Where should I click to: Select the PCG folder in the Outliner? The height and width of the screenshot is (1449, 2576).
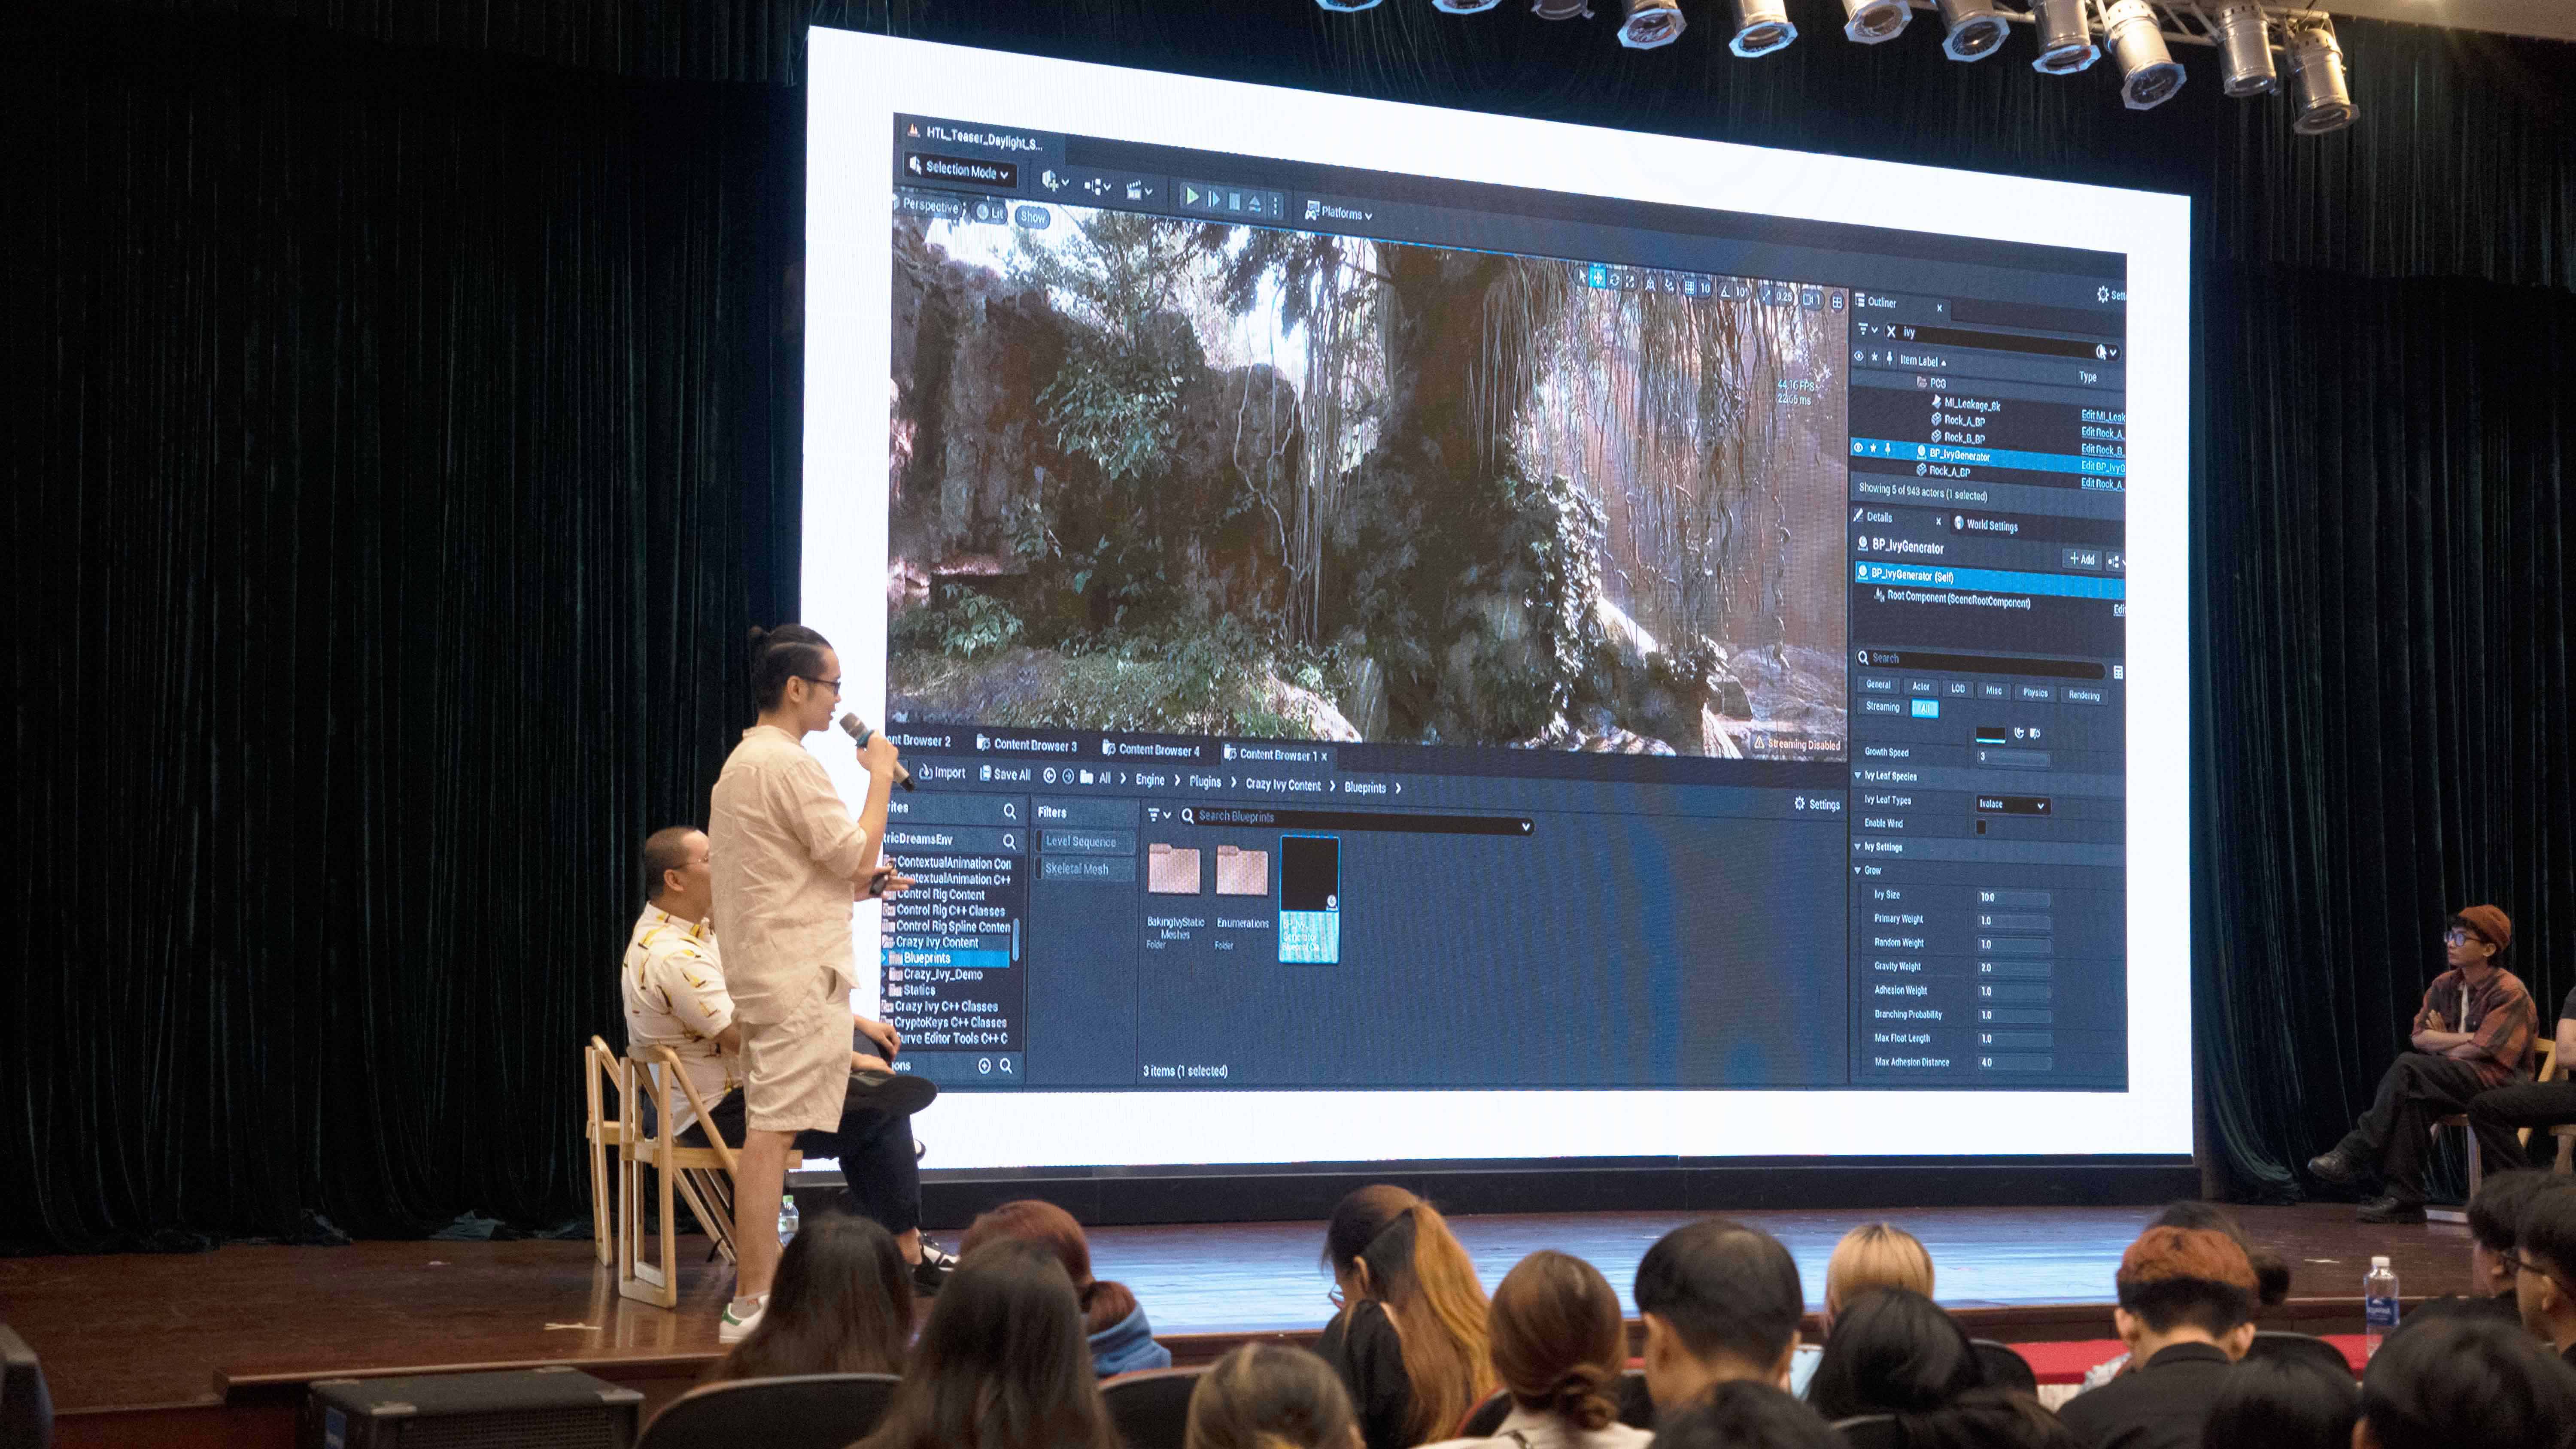tap(1931, 383)
